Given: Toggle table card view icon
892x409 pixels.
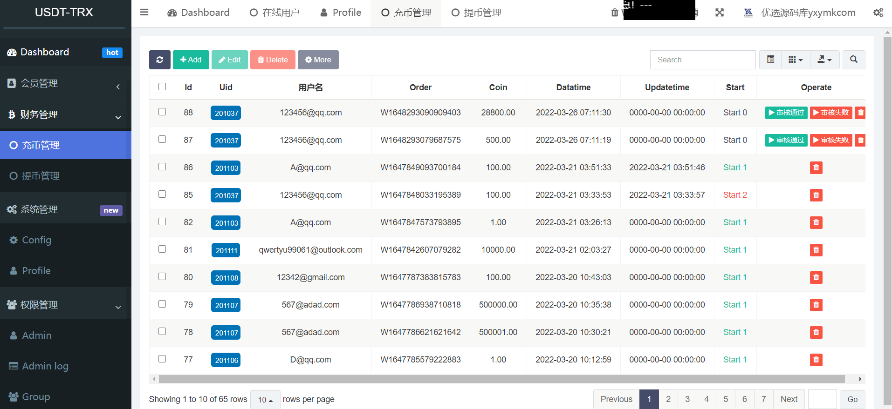Looking at the screenshot, I should 770,60.
